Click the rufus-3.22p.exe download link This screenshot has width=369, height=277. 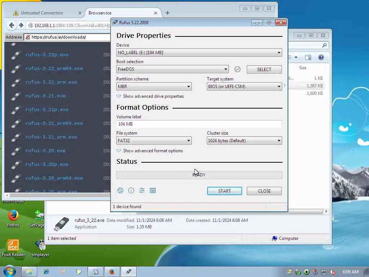tap(47, 55)
